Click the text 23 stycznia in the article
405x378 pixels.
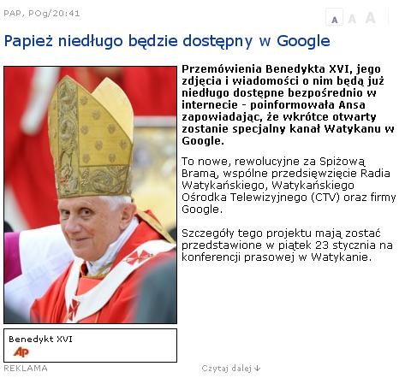pyautogui.click(x=346, y=245)
